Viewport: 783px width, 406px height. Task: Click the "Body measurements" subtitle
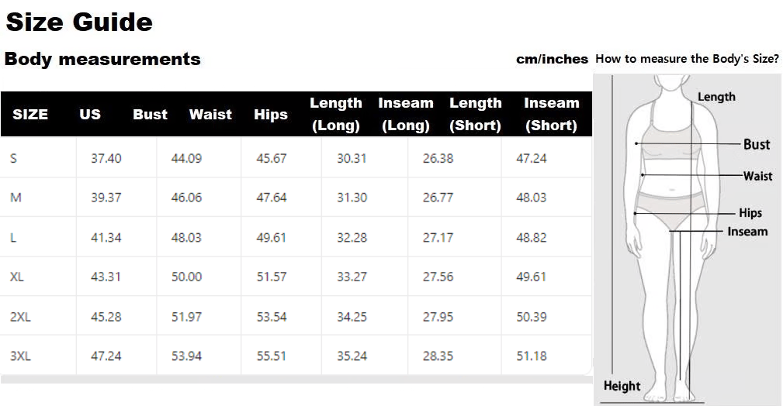102,59
